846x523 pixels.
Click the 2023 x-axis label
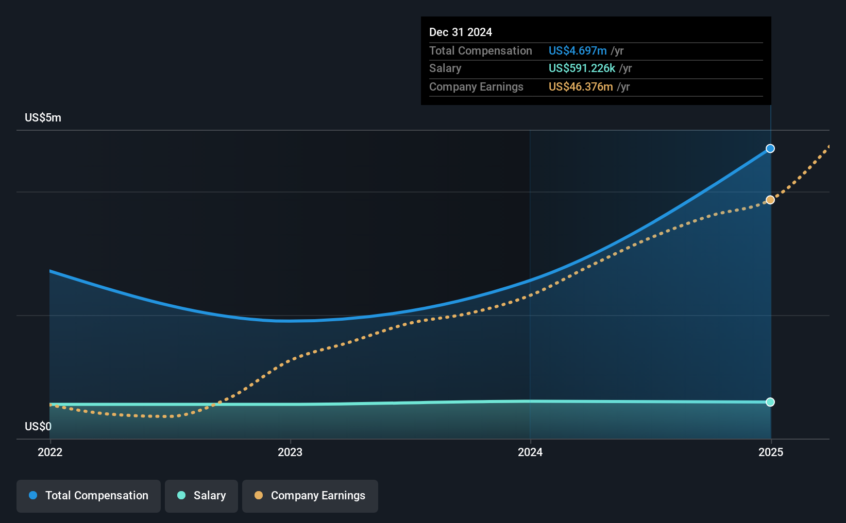click(290, 452)
